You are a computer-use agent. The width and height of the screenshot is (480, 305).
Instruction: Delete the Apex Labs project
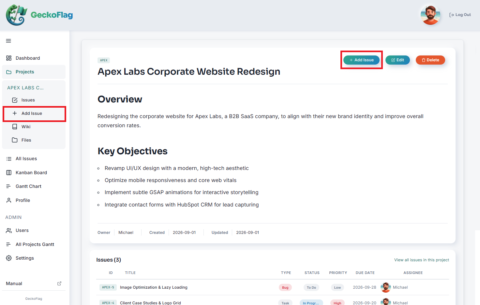point(430,60)
